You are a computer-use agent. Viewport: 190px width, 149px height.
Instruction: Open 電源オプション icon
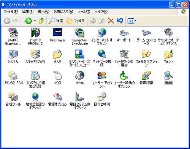tap(57, 97)
